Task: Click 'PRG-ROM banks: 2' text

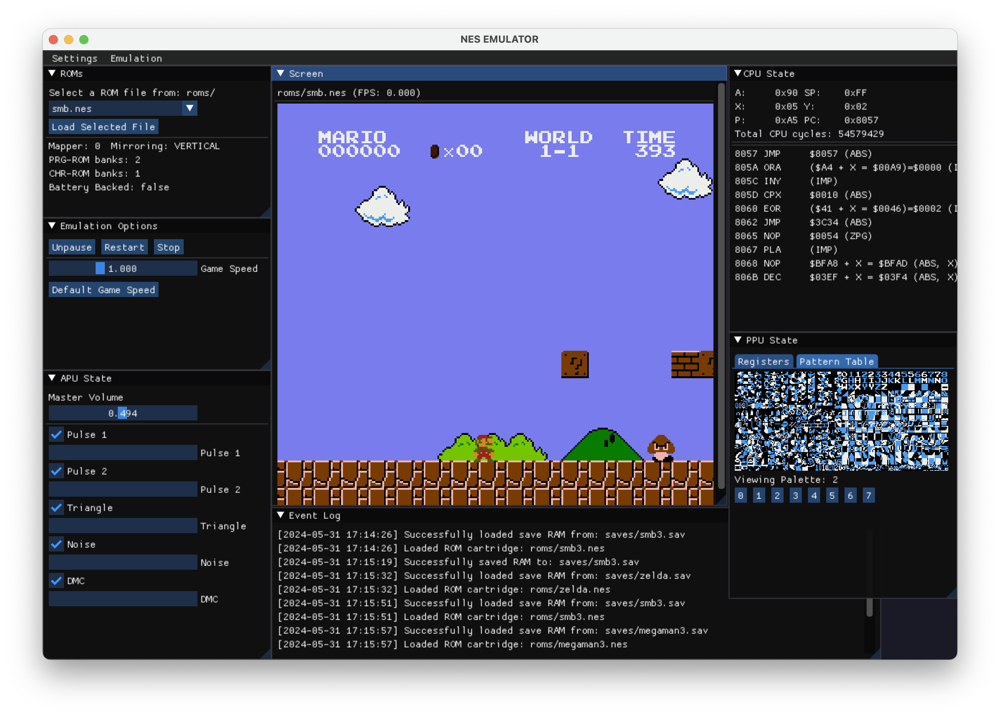Action: point(95,160)
